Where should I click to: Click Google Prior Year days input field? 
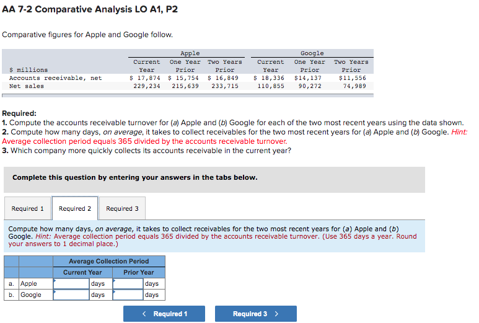(128, 295)
